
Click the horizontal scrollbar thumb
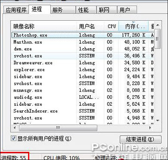(x=58, y=128)
